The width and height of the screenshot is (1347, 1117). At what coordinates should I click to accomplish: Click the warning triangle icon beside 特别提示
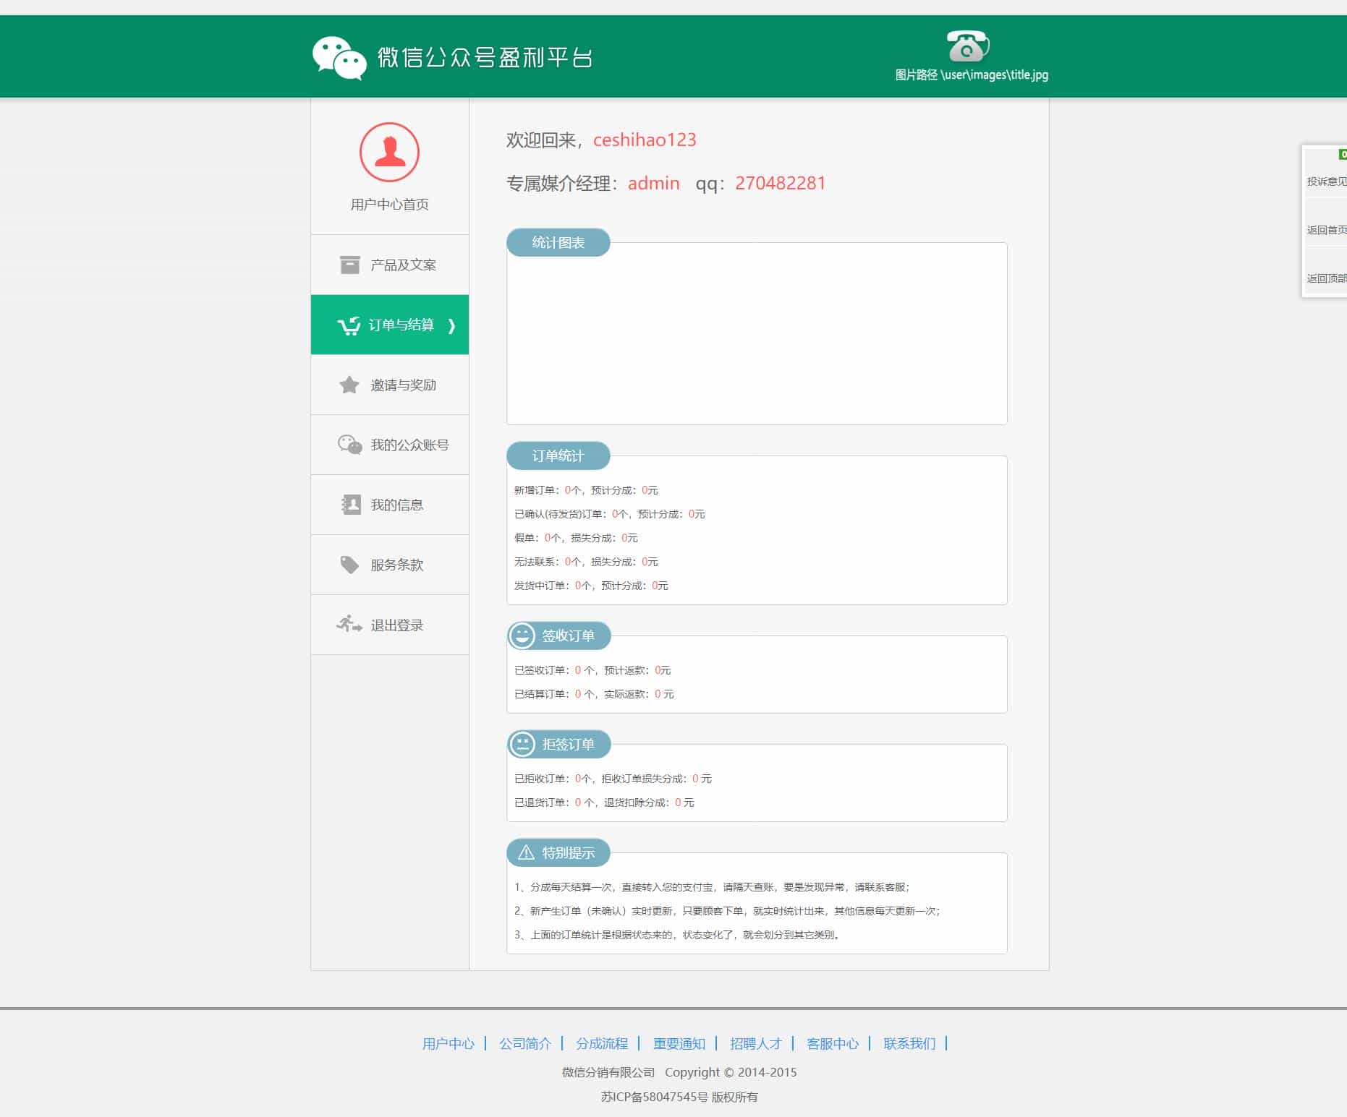coord(527,852)
